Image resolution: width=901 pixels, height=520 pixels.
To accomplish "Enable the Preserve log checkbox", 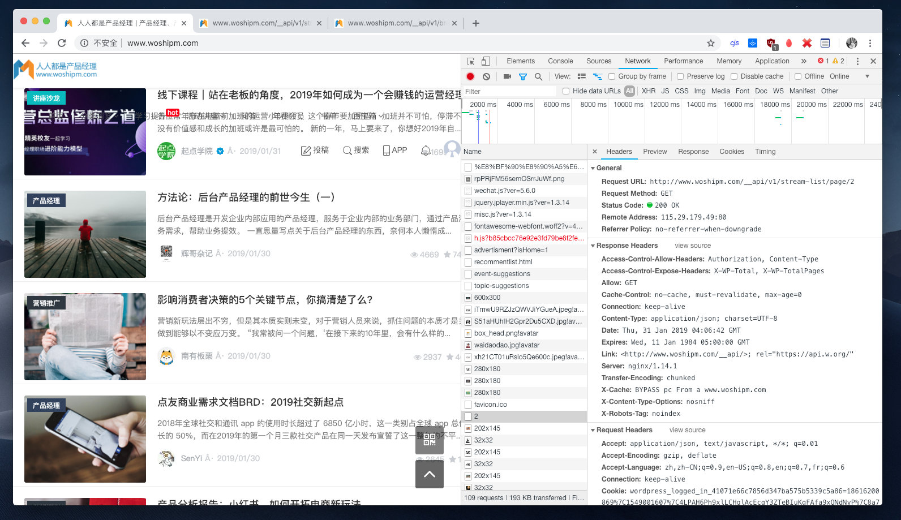I will point(680,76).
